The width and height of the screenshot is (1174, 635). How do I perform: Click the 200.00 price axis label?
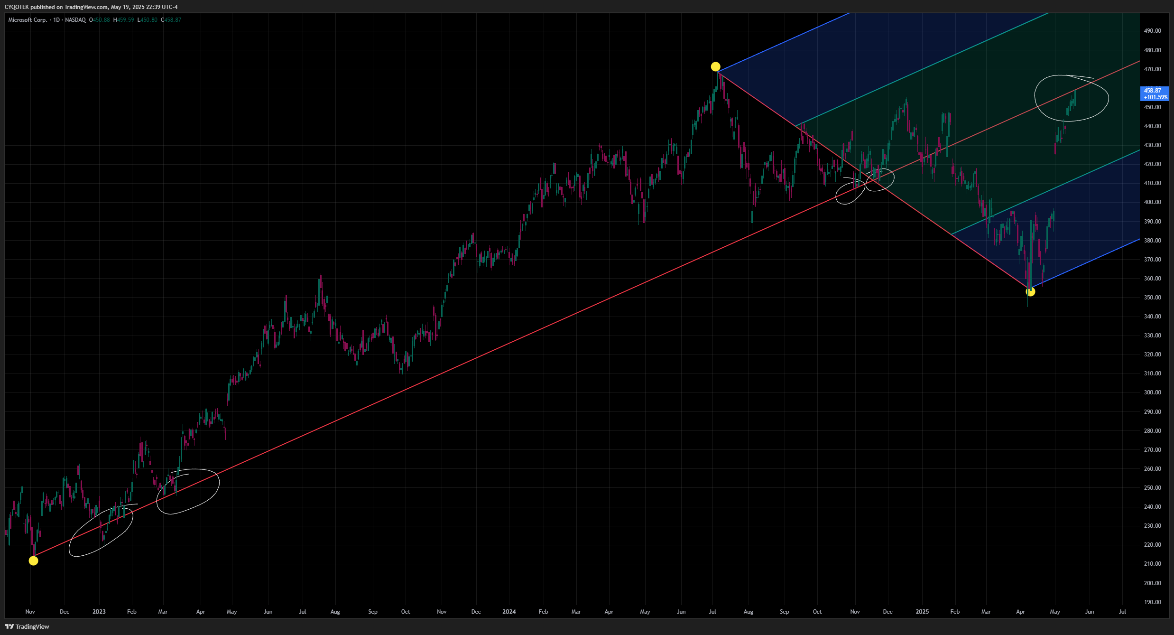pos(1152,583)
